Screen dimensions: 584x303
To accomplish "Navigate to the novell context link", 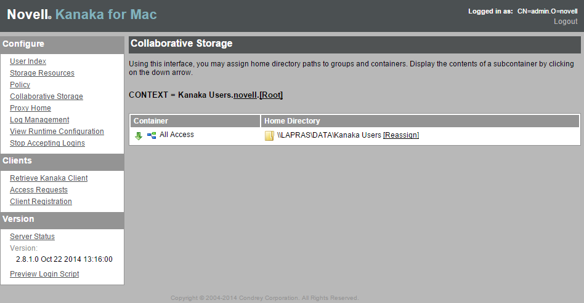I will point(245,95).
